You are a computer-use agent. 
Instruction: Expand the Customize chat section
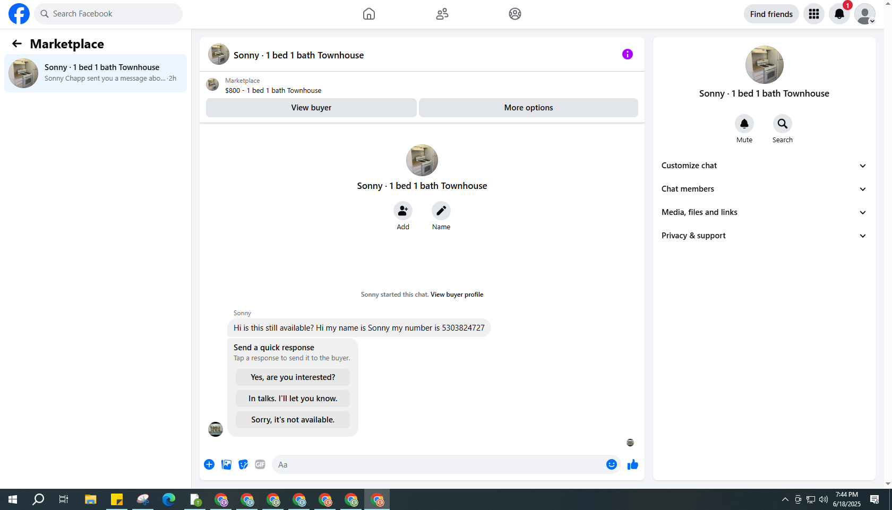click(x=764, y=166)
